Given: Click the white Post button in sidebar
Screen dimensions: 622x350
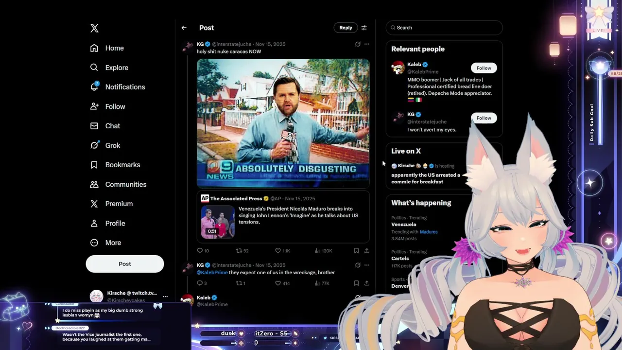Looking at the screenshot, I should tap(125, 264).
